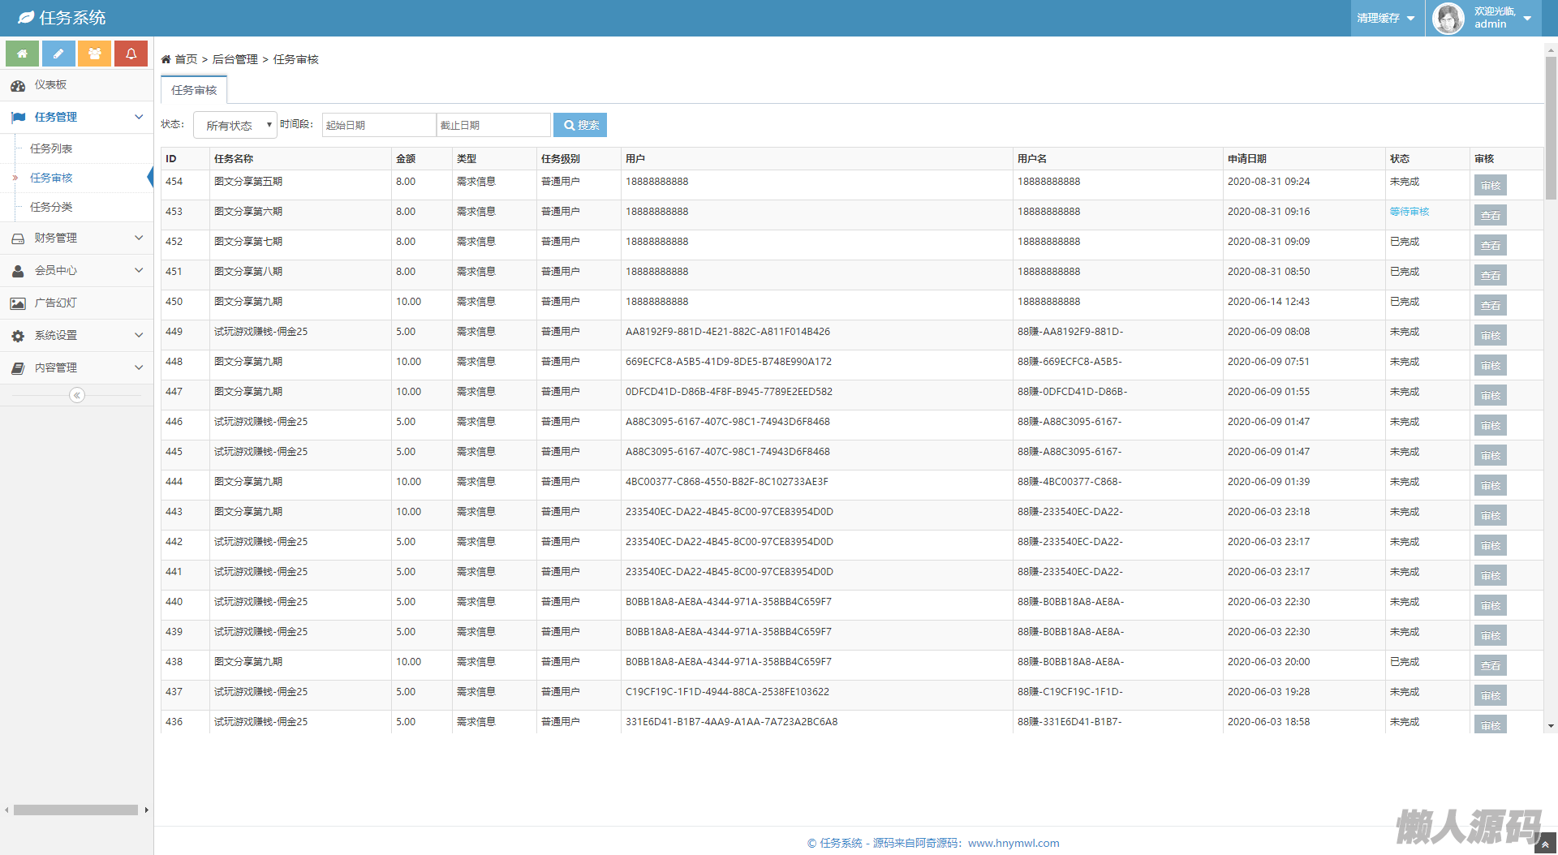Image resolution: width=1558 pixels, height=855 pixels.
Task: Open the 清理缓存 dropdown in header
Action: [x=1386, y=18]
